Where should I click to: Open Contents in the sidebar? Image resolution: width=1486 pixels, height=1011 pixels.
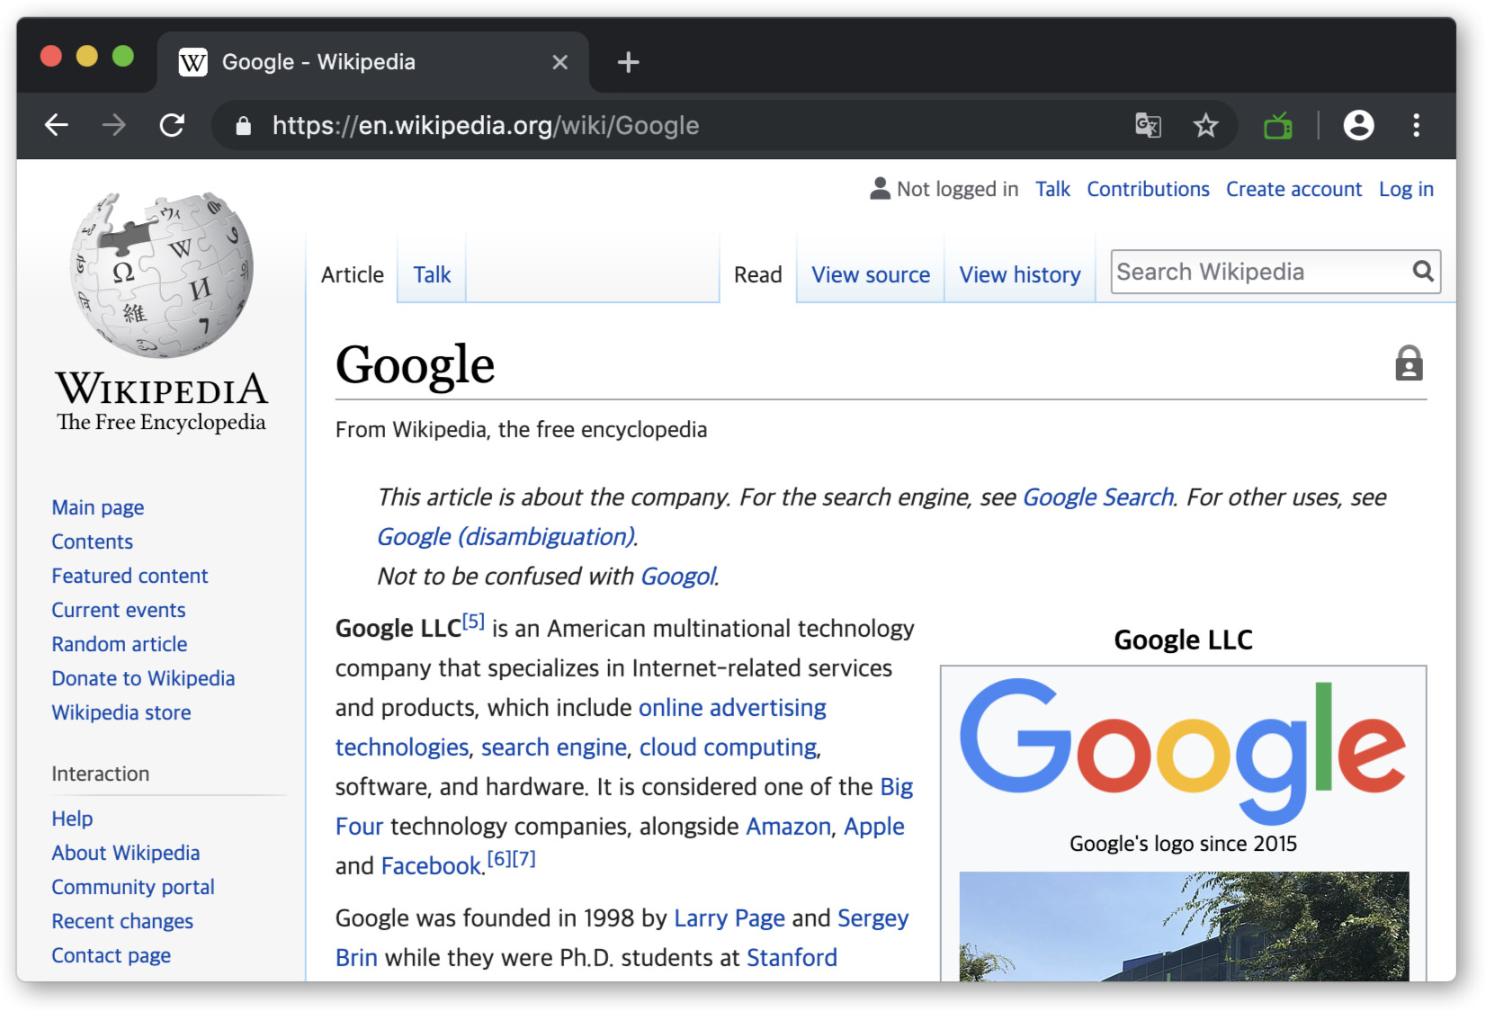click(92, 541)
